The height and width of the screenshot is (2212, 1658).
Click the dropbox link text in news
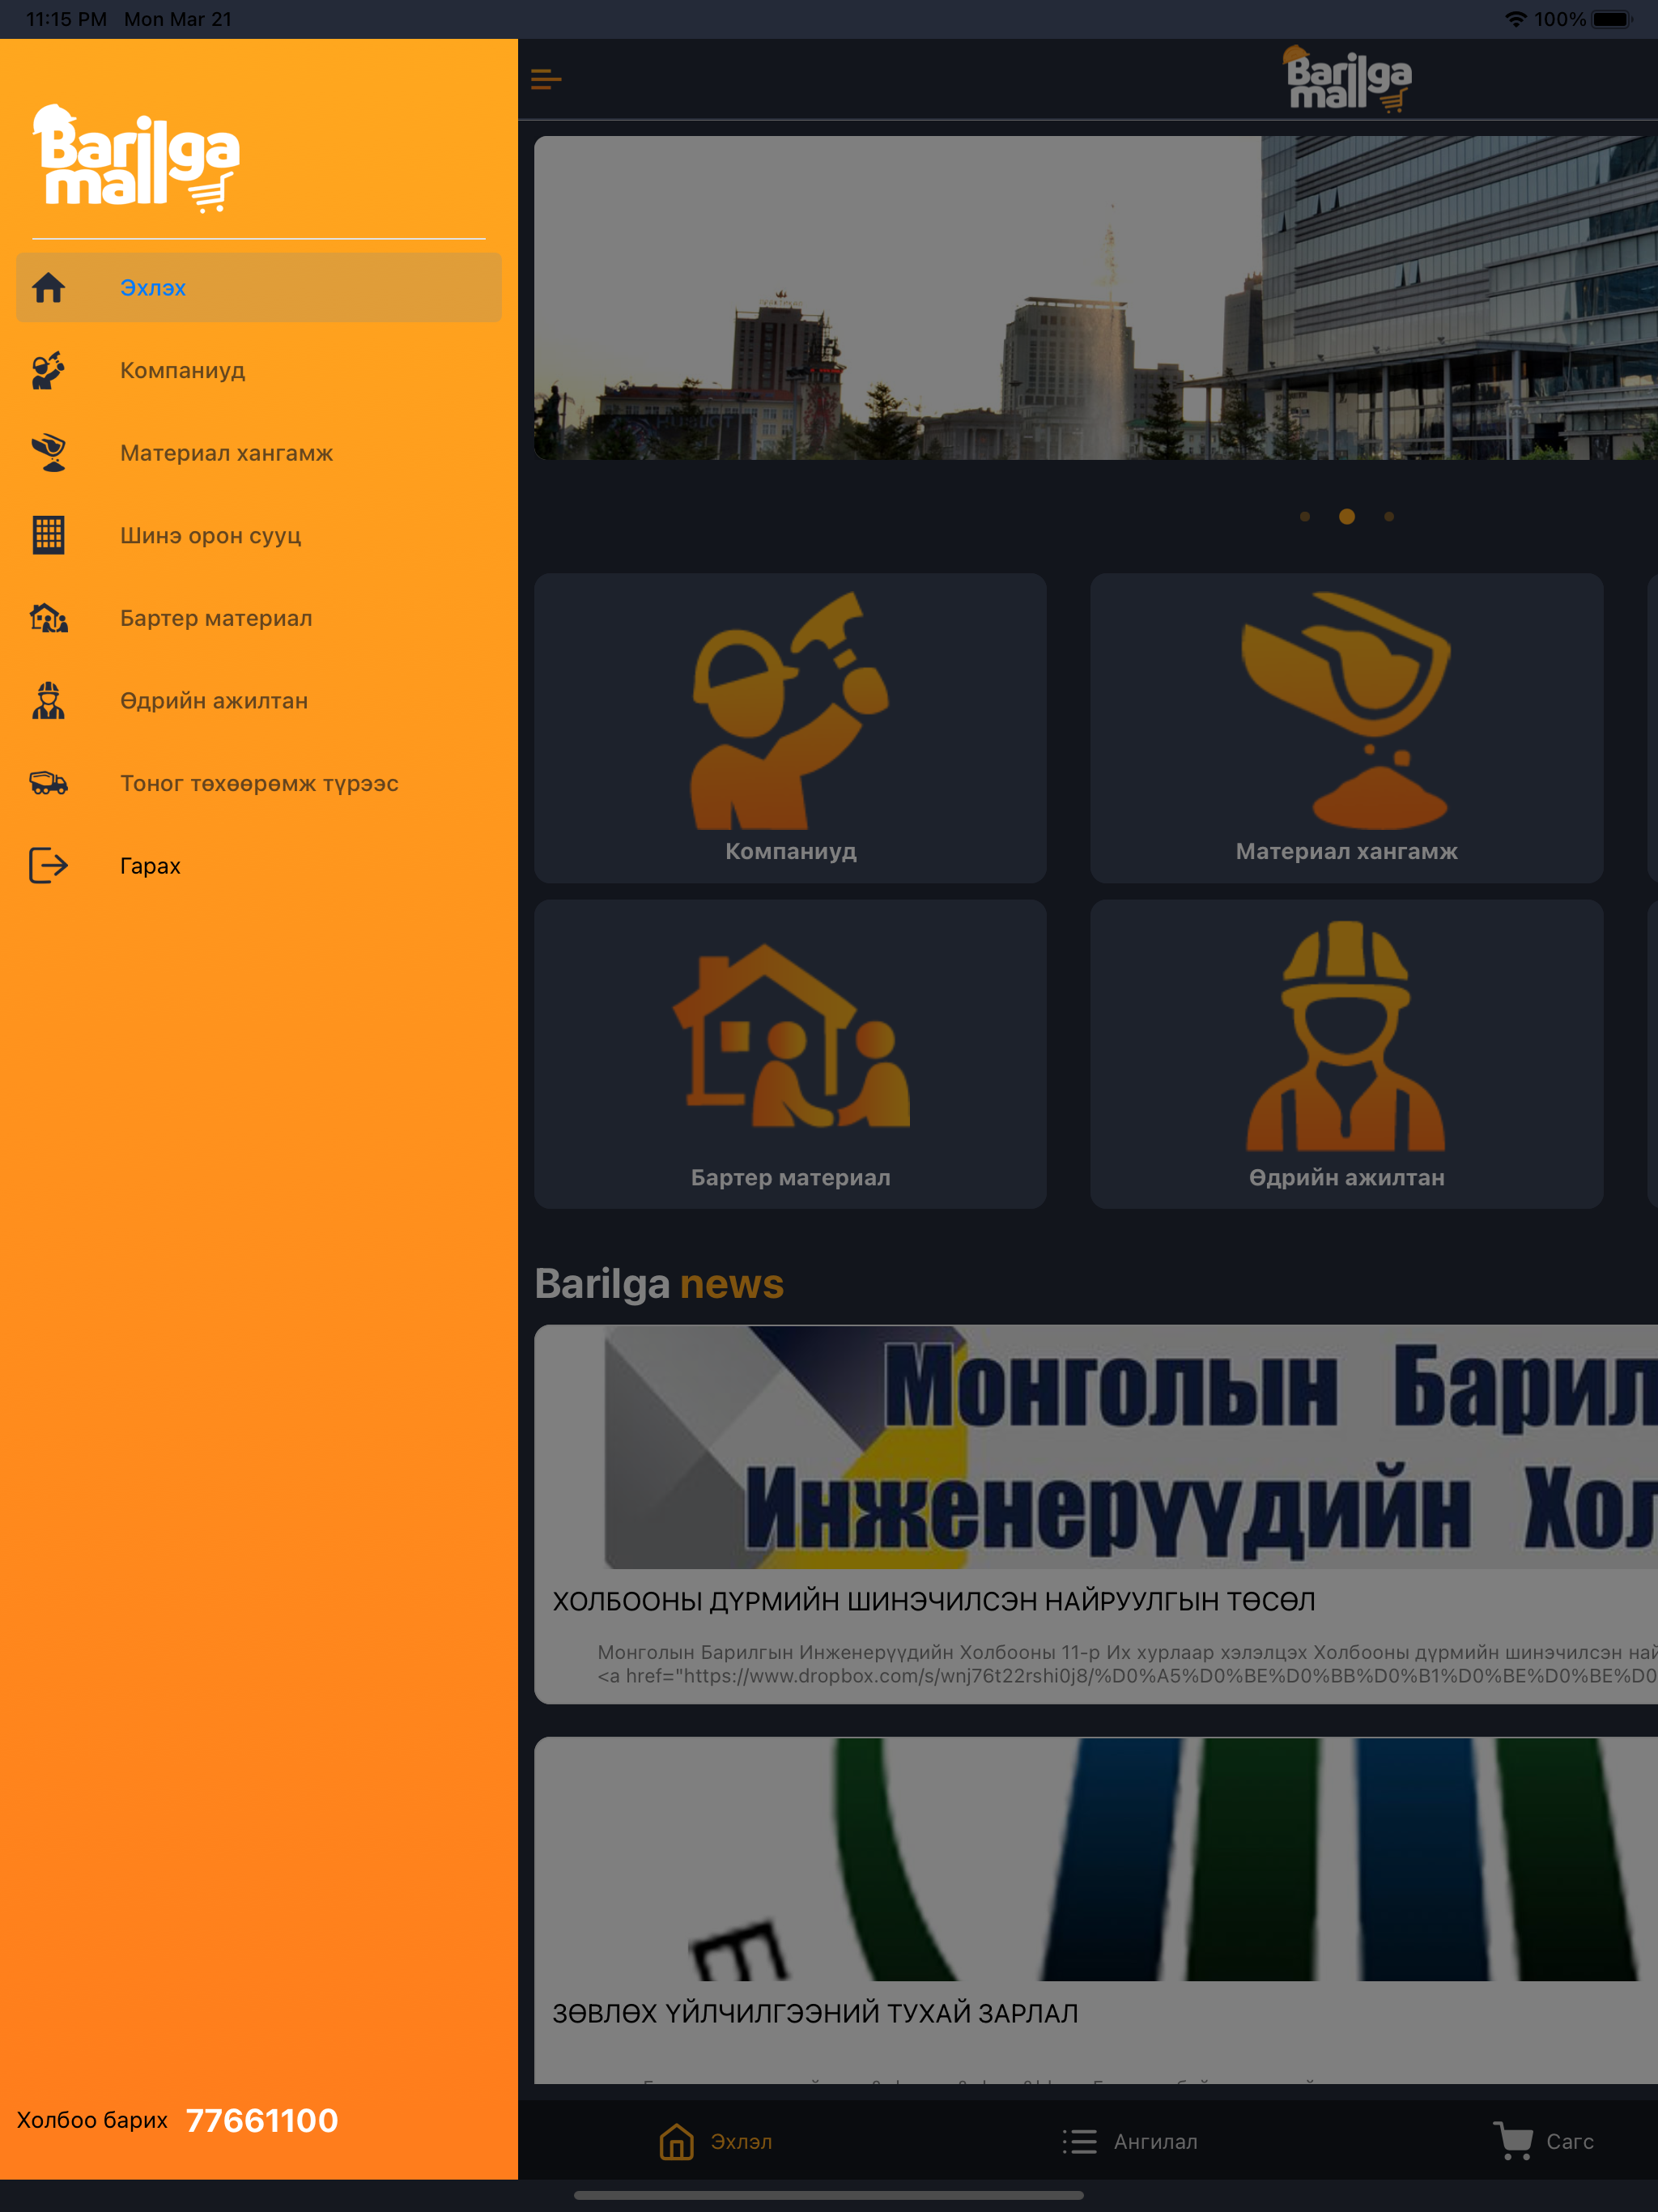1127,1676
